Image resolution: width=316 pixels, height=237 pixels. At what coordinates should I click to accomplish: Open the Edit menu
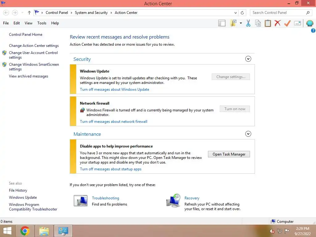(17, 23)
